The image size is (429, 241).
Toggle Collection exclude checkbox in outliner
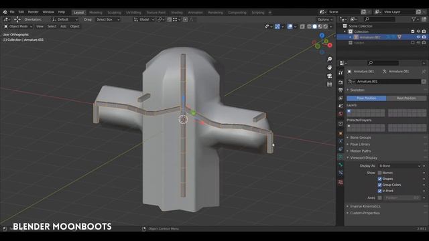tap(413, 31)
